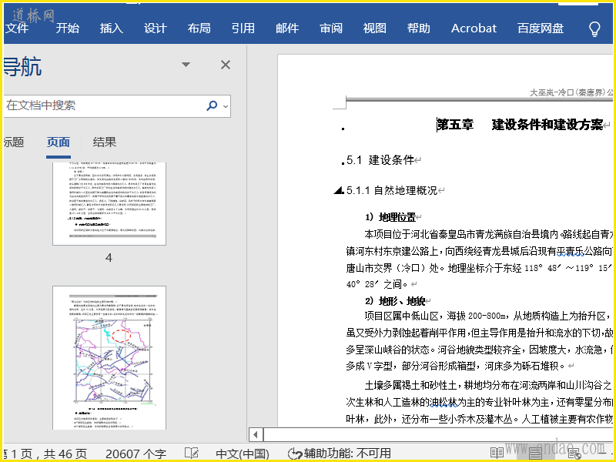The image size is (616, 462).
Task: Switch to the Acrobat ribbon tab
Action: click(x=474, y=28)
